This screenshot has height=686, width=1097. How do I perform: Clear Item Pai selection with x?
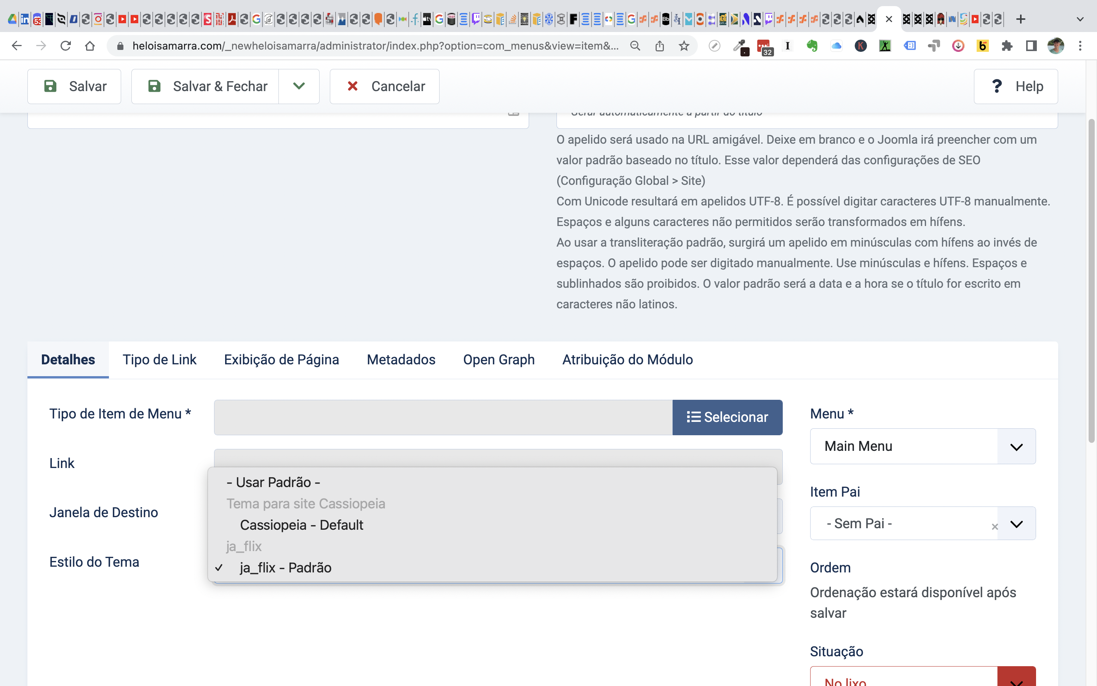pyautogui.click(x=995, y=527)
